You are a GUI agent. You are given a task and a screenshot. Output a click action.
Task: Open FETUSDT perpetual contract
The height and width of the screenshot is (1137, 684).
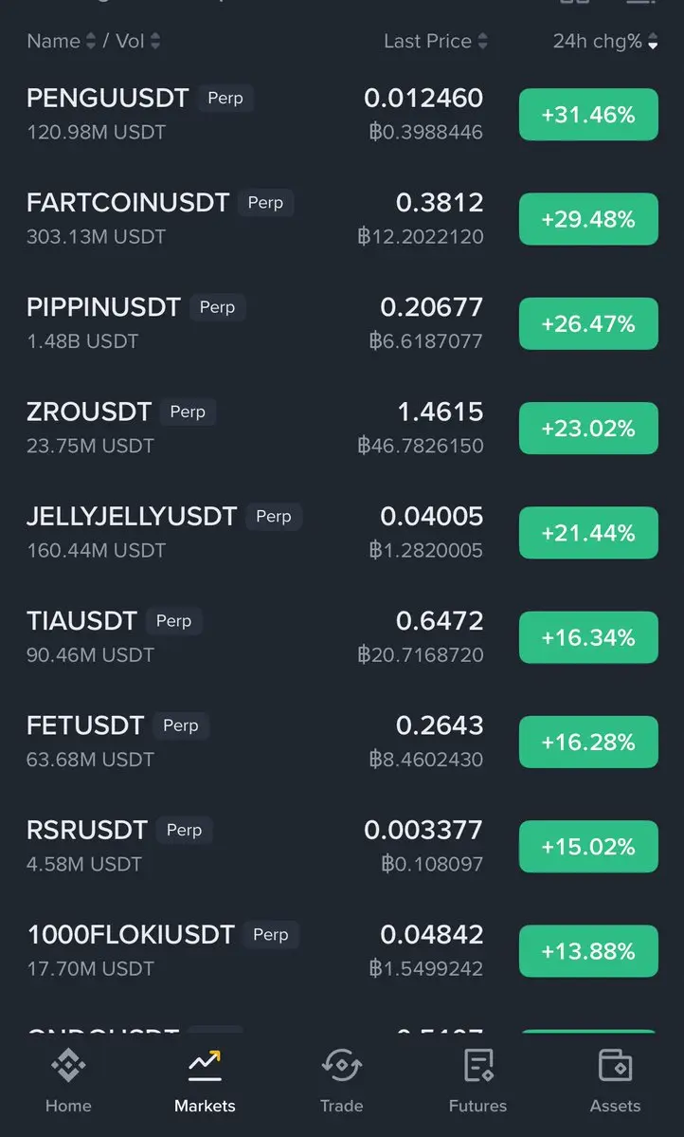point(342,742)
